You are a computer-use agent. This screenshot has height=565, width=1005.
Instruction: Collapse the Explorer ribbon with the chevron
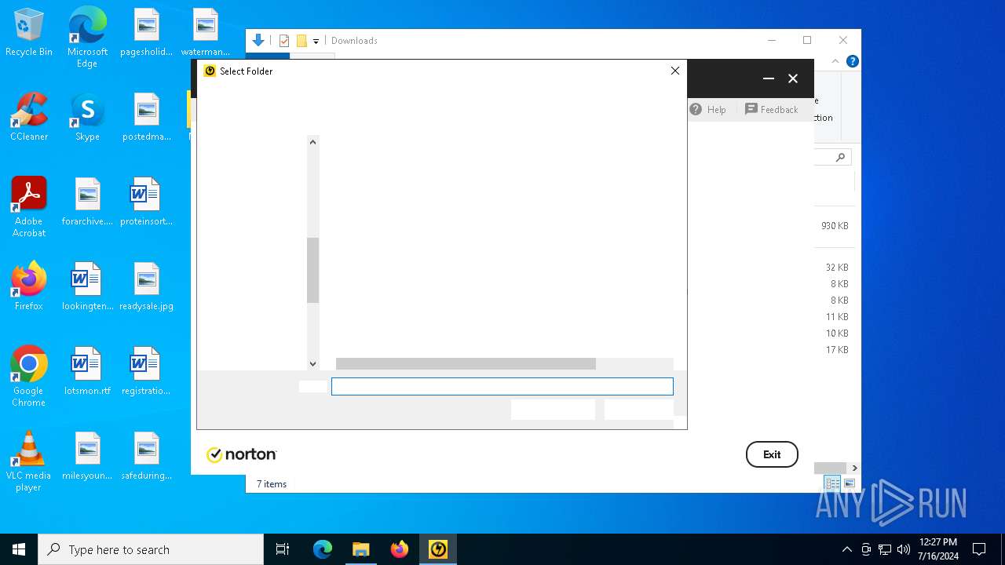(x=835, y=61)
